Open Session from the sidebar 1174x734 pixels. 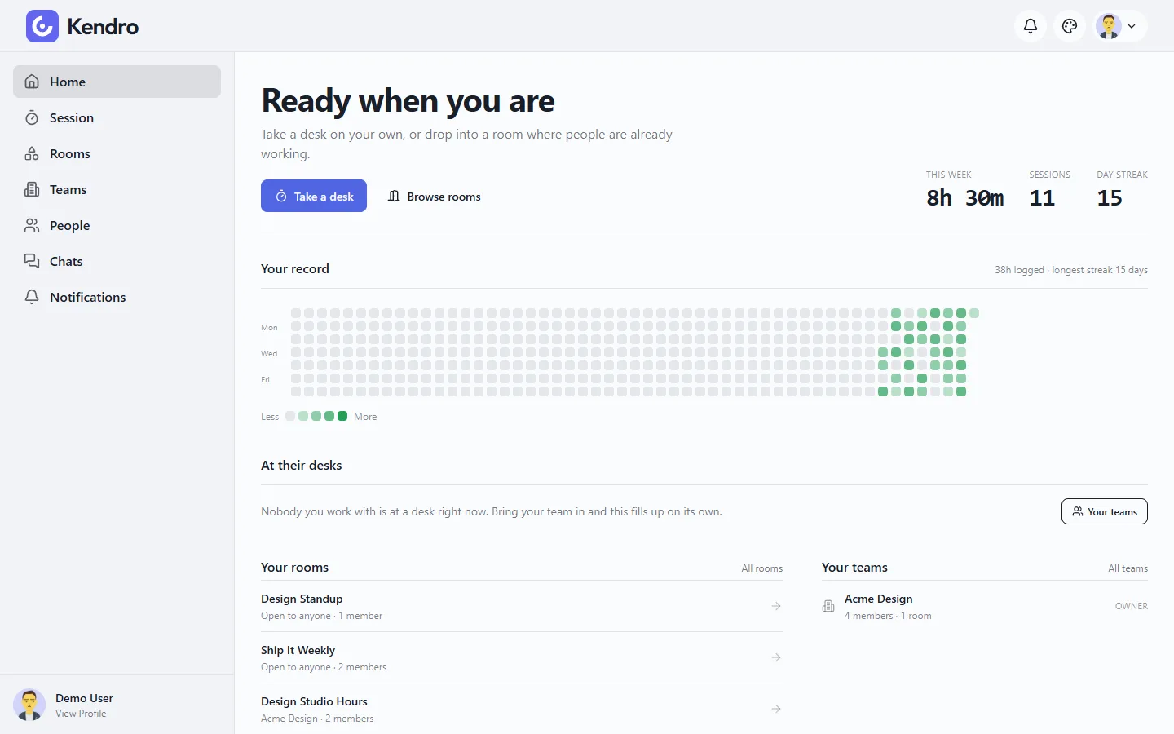click(117, 117)
